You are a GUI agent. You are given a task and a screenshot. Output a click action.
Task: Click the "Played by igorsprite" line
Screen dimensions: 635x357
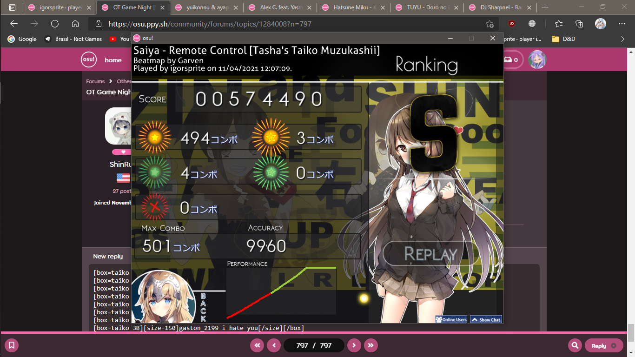point(212,68)
